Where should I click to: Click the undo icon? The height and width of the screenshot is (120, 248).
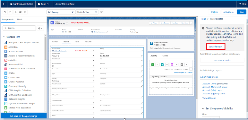click(x=5, y=12)
